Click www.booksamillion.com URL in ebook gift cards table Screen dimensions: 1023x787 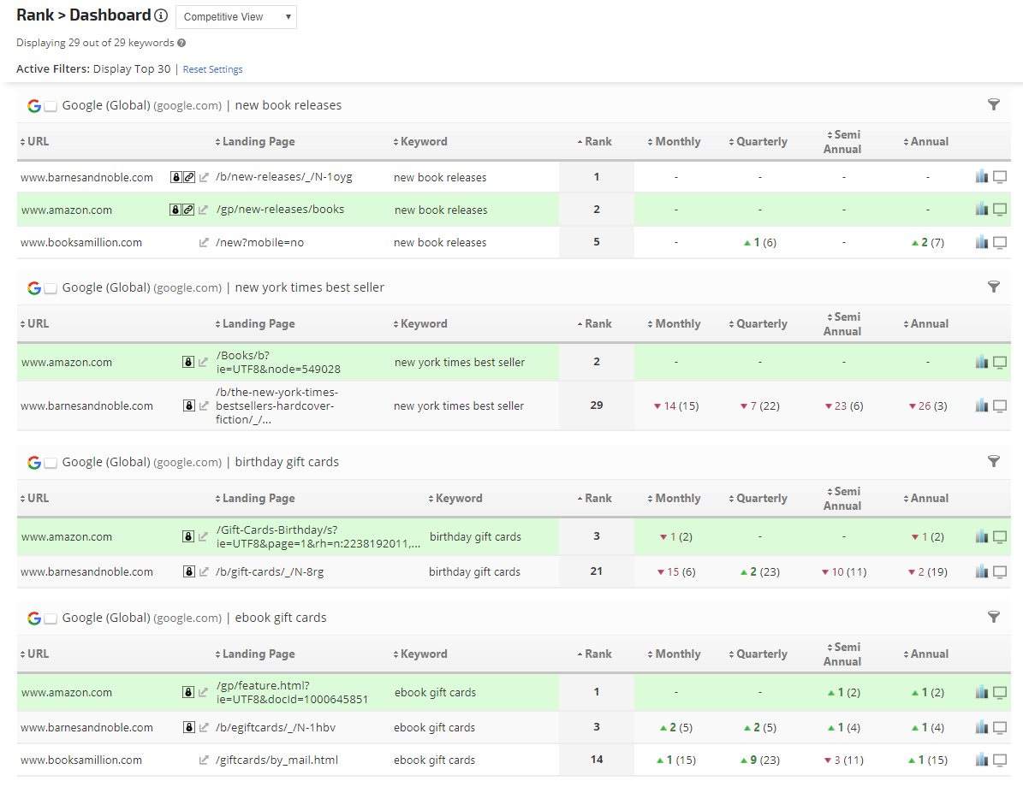[81, 760]
